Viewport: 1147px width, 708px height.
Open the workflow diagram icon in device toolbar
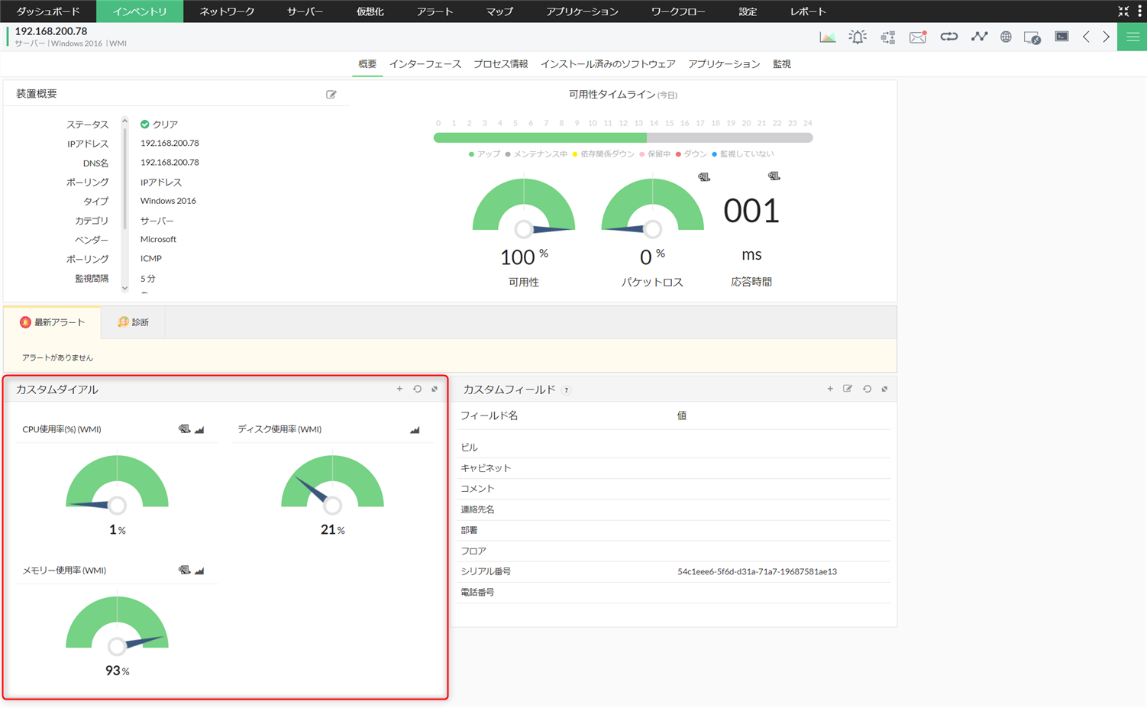click(888, 37)
